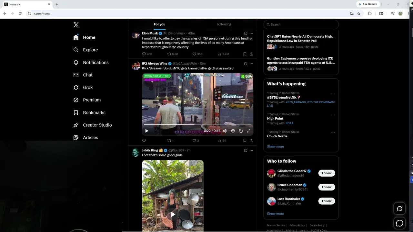Open floating chat messages button
This screenshot has height=232, width=413.
pyautogui.click(x=399, y=223)
